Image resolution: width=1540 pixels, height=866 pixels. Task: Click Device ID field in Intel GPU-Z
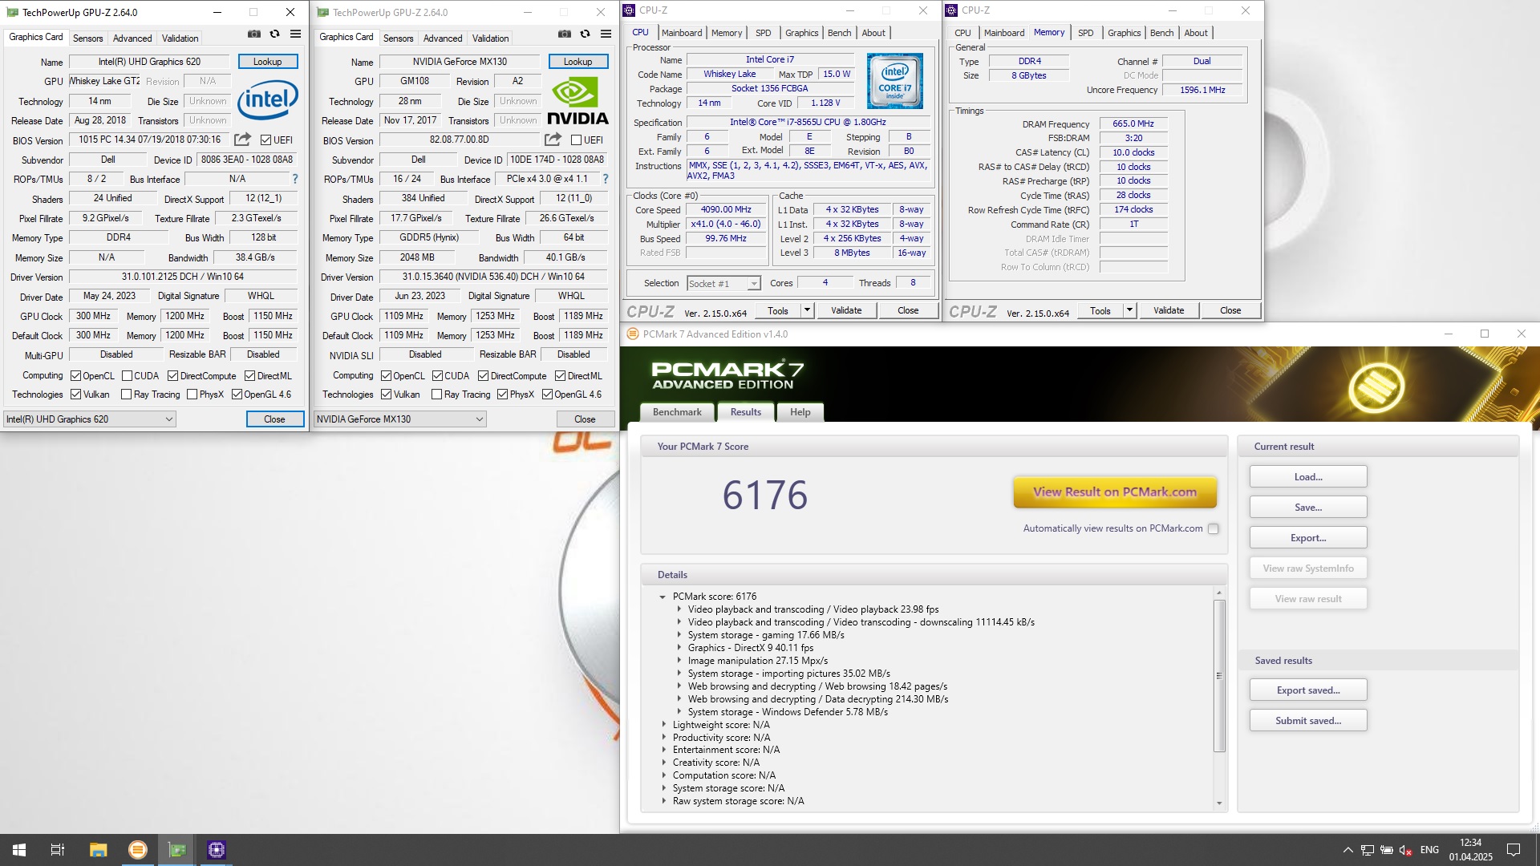tap(247, 160)
